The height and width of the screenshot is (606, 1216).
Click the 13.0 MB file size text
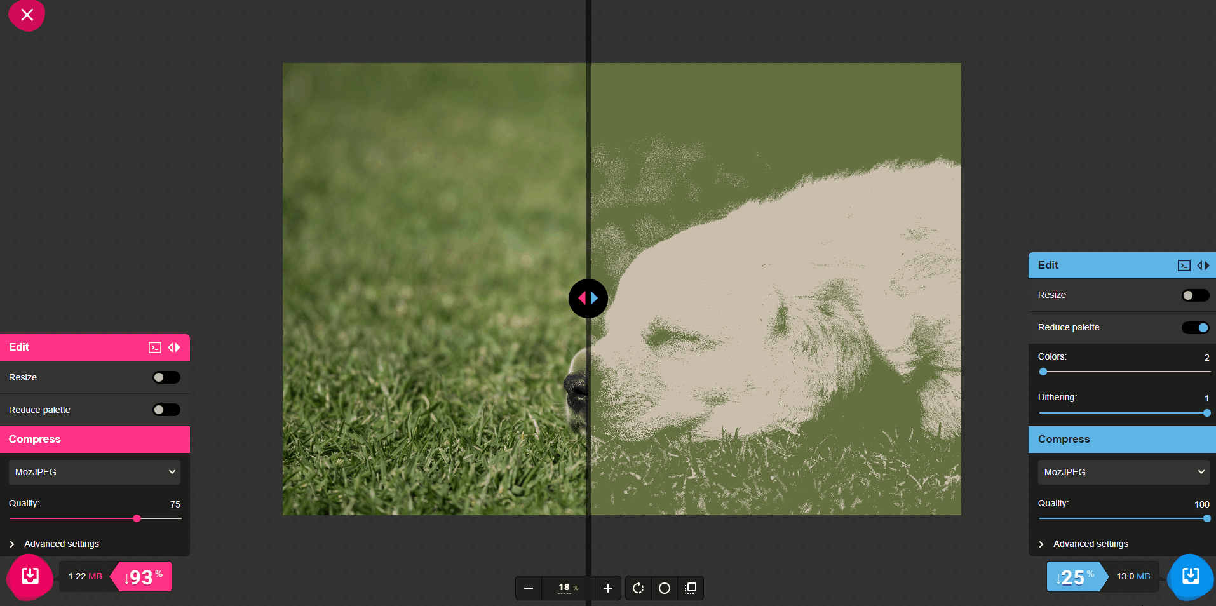pyautogui.click(x=1133, y=577)
